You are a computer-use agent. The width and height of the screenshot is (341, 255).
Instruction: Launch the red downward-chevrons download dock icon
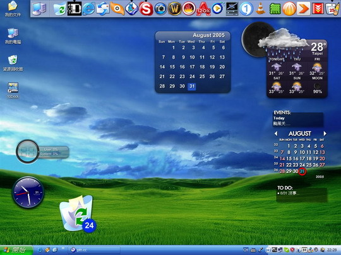318,9
